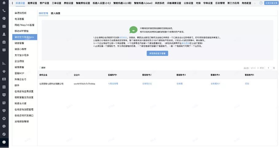Click the refresh icon beside 刷新
Image resolution: width=279 pixels, height=148 pixels.
point(40,68)
